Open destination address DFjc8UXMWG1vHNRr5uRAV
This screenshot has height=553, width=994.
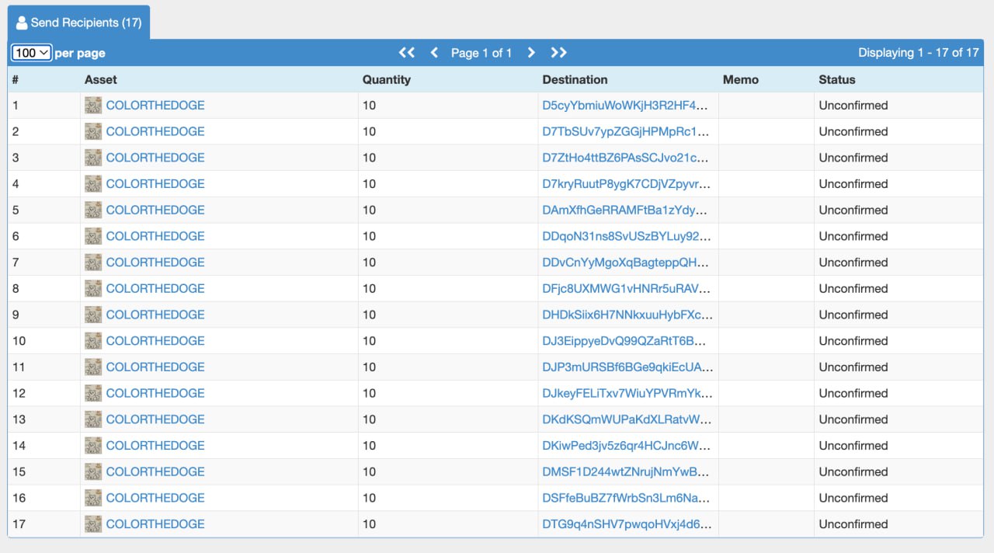[626, 288]
